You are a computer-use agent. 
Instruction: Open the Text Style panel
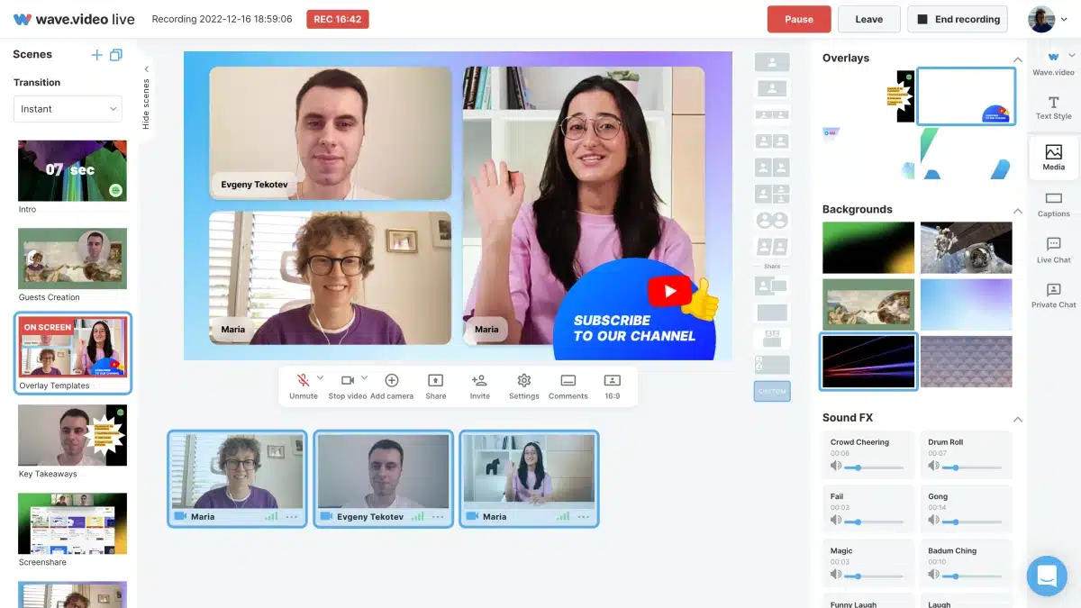[1053, 105]
